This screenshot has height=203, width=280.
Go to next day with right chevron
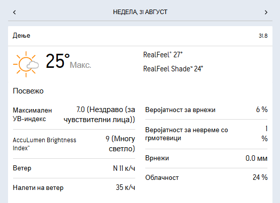click(266, 12)
